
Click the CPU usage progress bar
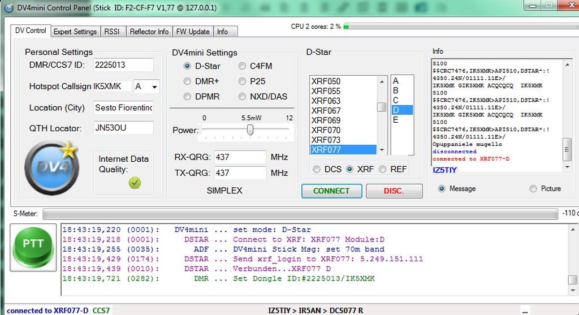(461, 27)
